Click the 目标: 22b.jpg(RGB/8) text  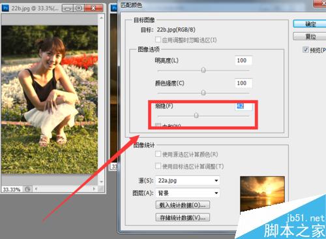pos(168,29)
